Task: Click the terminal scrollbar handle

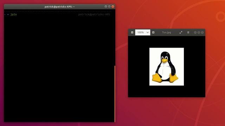Action: tap(115, 94)
